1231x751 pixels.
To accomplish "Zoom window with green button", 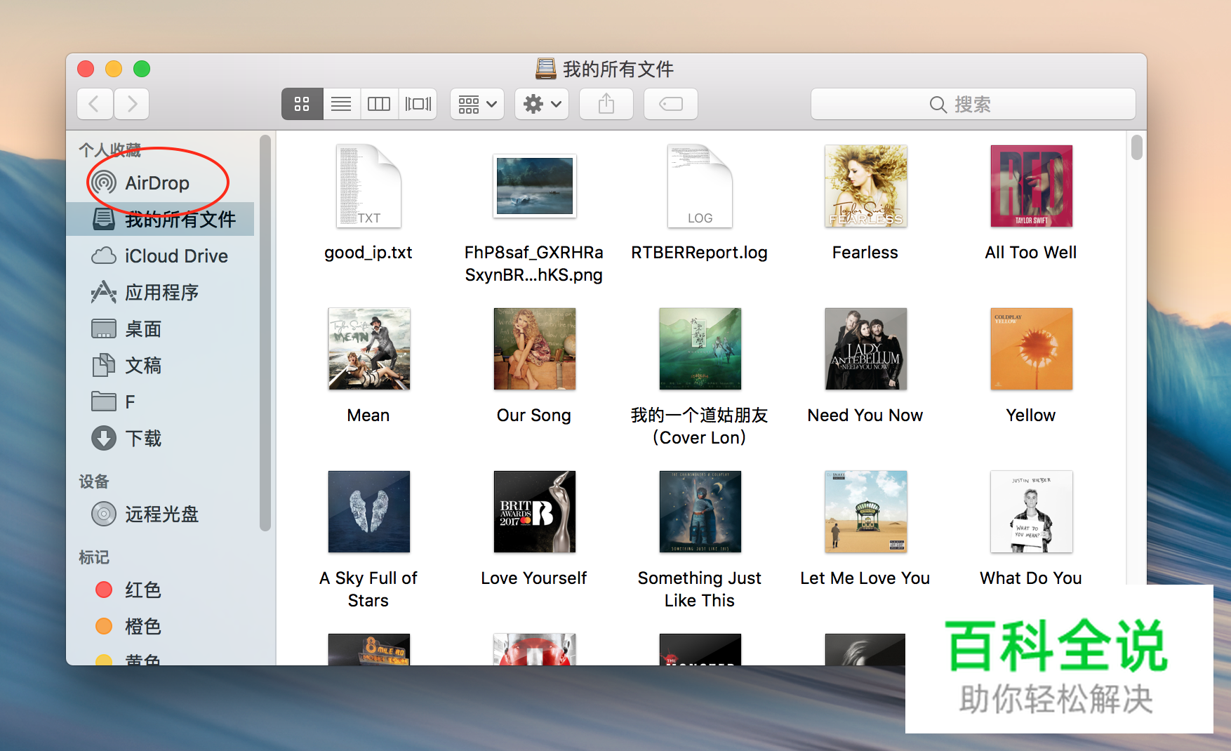I will point(142,69).
